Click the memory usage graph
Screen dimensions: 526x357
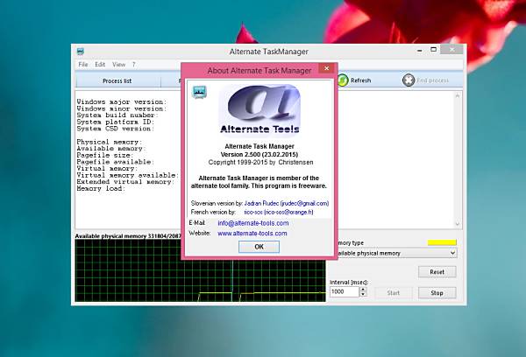click(x=200, y=270)
